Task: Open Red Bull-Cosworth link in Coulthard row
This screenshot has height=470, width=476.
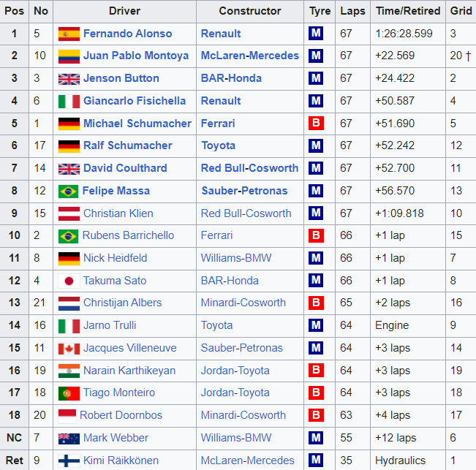Action: [x=249, y=168]
